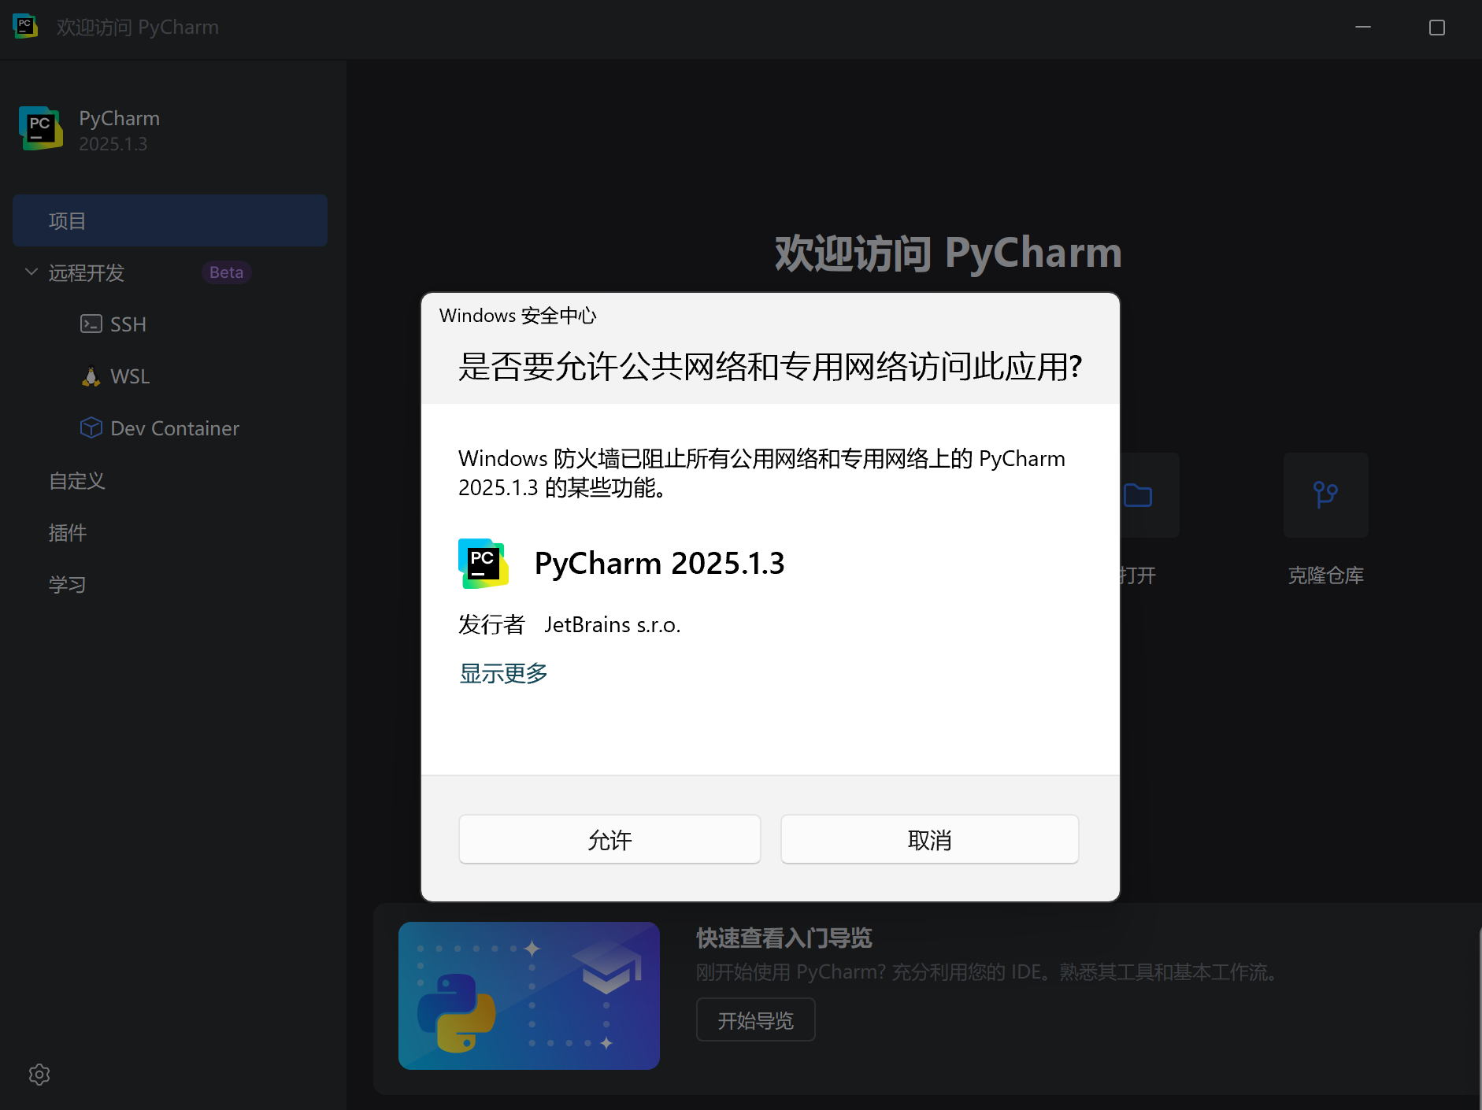Open WSL via the penguin icon
Screen dimensions: 1482x1110
[91, 376]
